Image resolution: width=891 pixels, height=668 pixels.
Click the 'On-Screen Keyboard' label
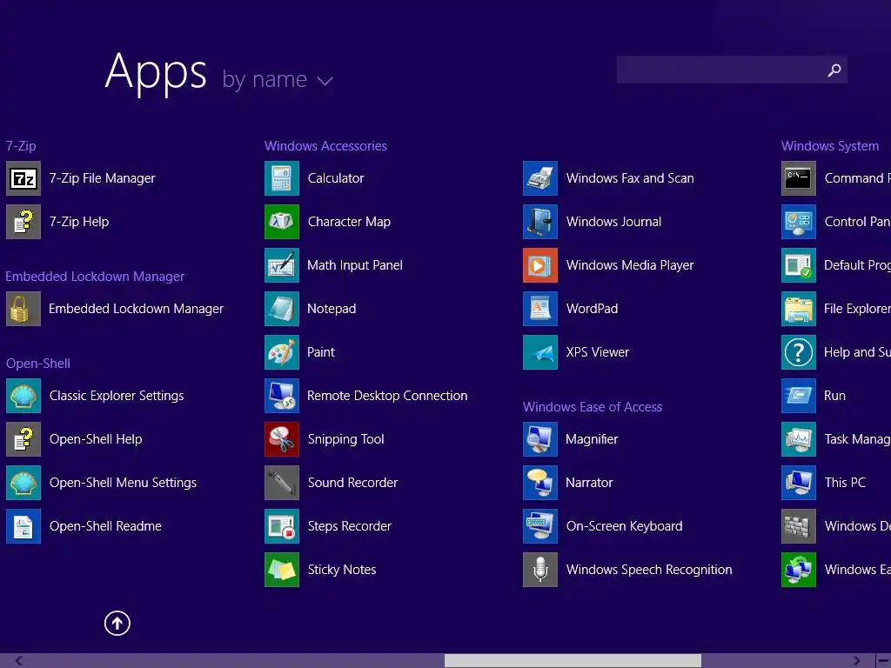click(x=624, y=526)
